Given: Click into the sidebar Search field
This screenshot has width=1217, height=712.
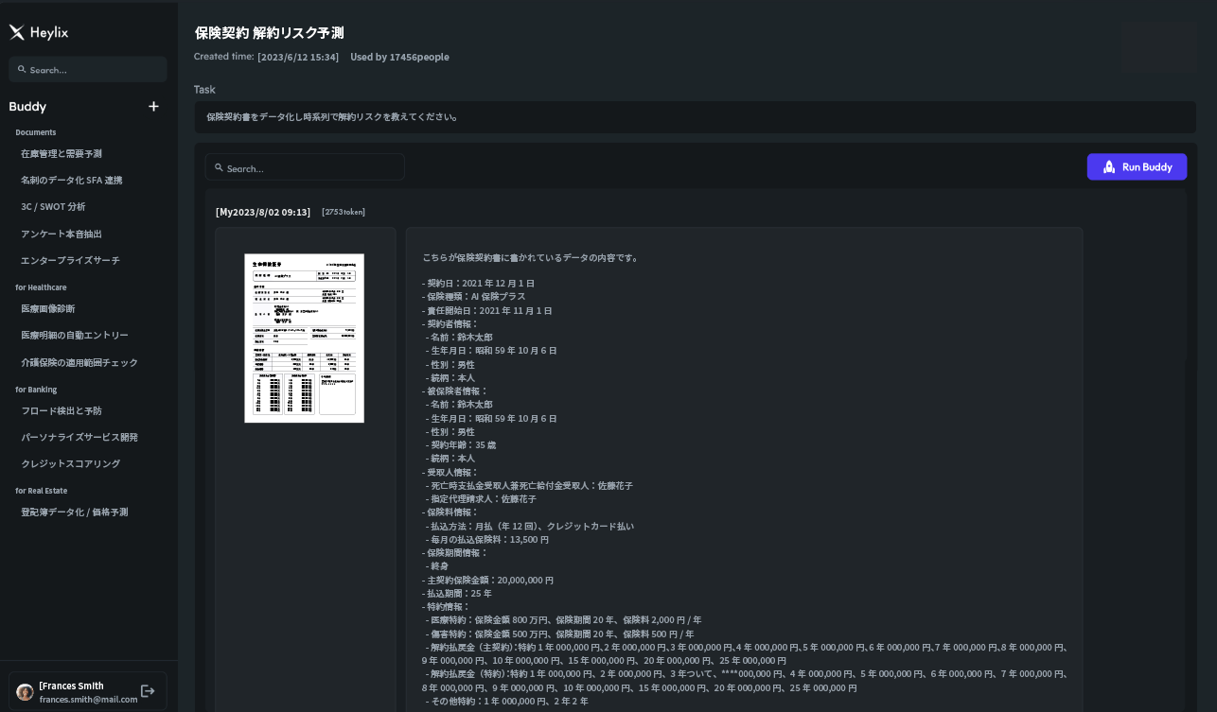Looking at the screenshot, I should point(88,69).
